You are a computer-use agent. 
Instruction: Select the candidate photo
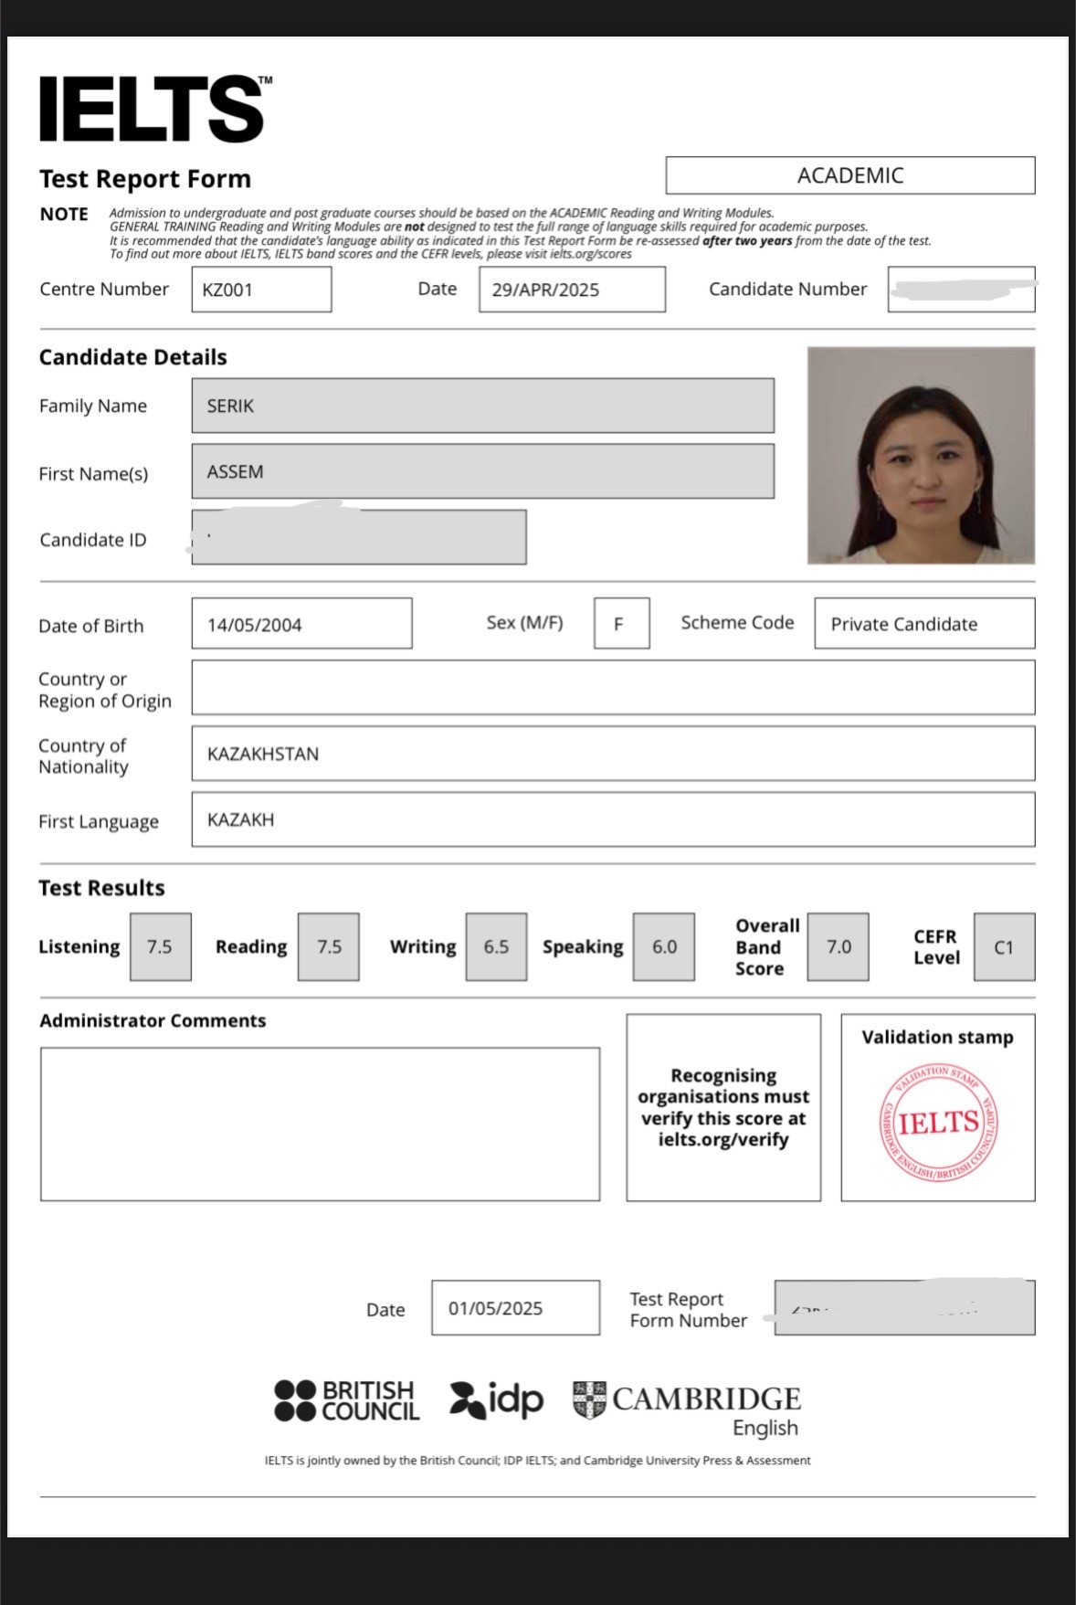tap(921, 455)
